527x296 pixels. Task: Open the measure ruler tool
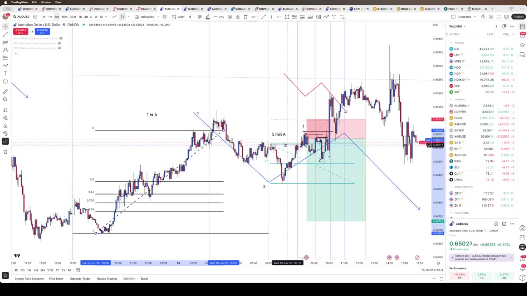(5, 92)
